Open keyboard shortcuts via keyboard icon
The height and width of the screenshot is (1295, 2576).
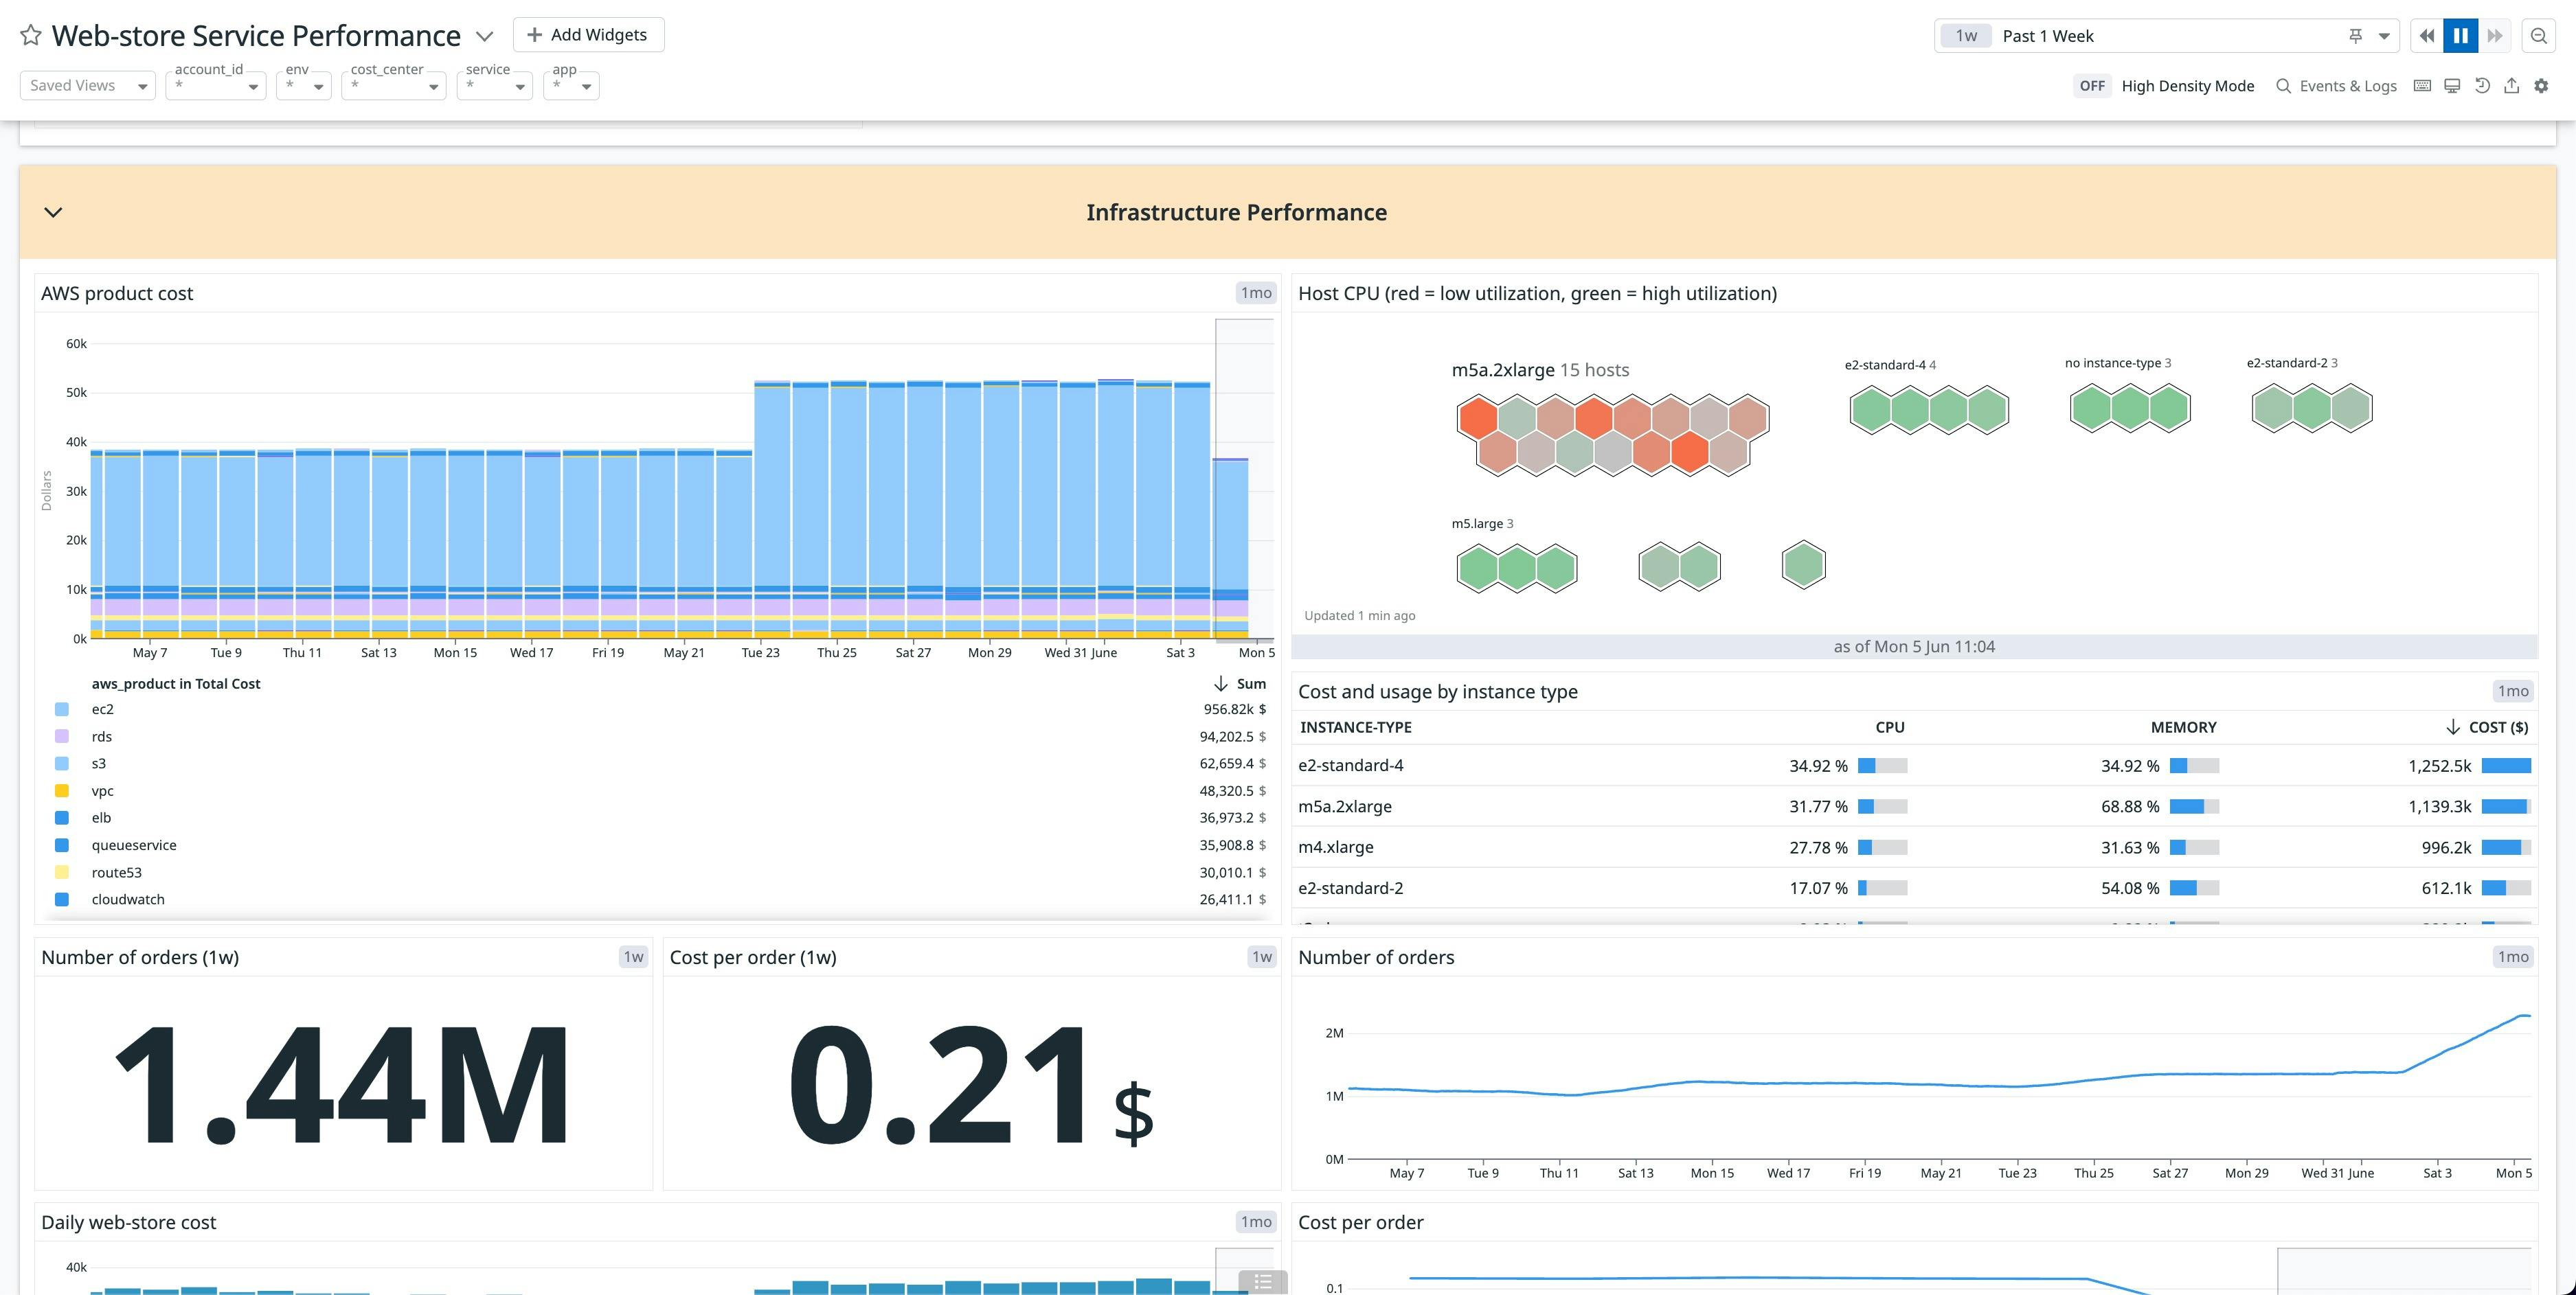coord(2422,86)
